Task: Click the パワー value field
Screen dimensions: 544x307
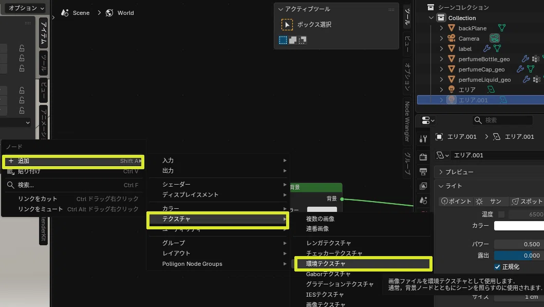Action: coord(519,244)
